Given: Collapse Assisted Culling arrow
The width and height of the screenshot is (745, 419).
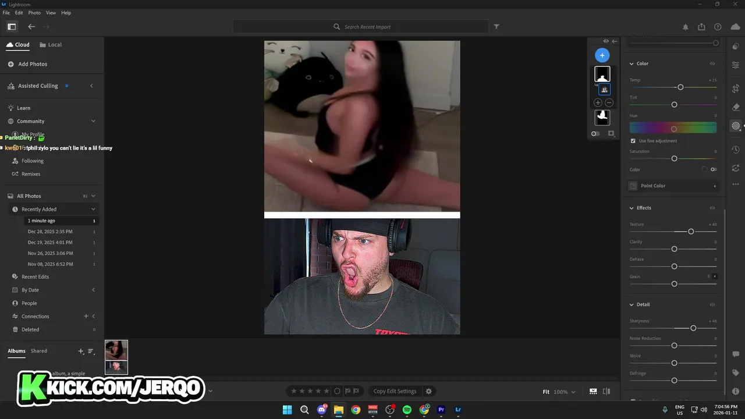Looking at the screenshot, I should (x=91, y=86).
